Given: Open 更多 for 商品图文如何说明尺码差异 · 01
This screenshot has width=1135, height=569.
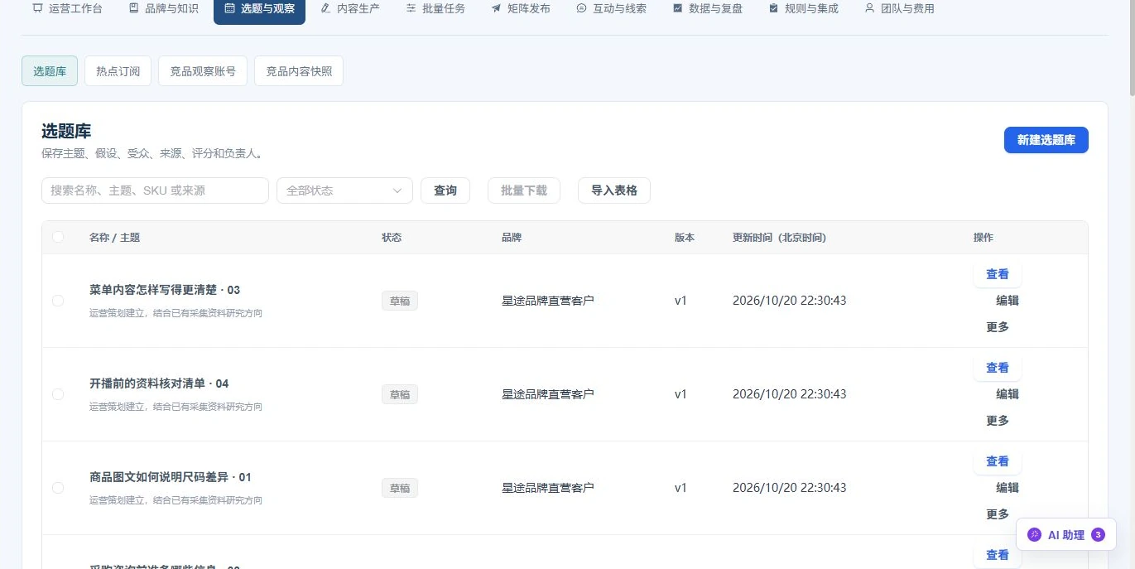Looking at the screenshot, I should (x=998, y=514).
